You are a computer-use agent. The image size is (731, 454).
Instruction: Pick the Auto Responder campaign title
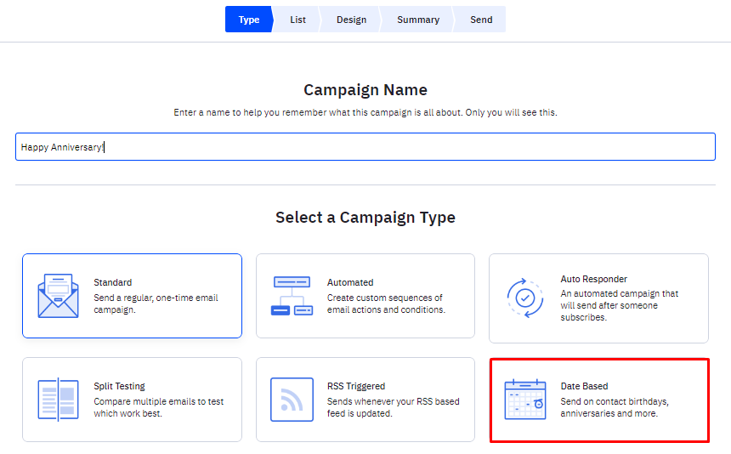point(593,279)
